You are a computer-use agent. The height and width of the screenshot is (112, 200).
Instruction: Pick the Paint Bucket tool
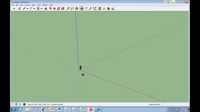pyautogui.click(x=77, y=8)
